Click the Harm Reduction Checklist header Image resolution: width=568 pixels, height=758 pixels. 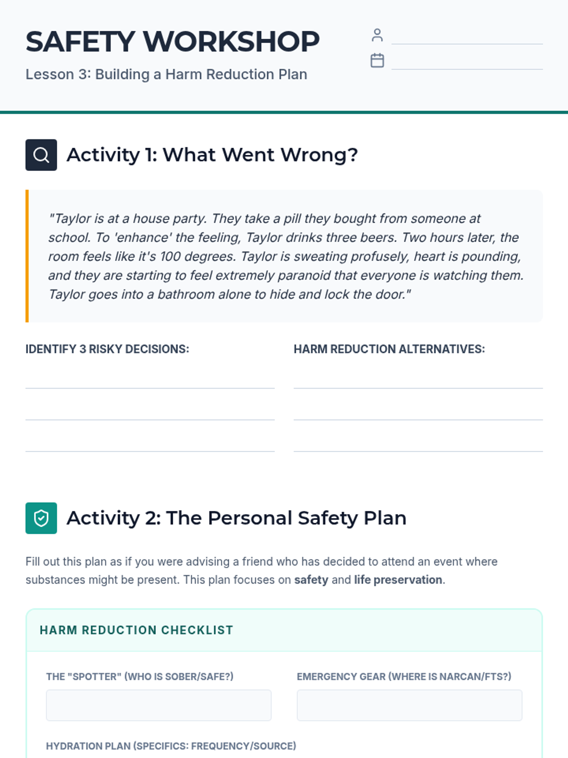[x=136, y=630]
